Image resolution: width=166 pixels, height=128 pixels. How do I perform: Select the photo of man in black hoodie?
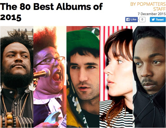[x=149, y=77]
